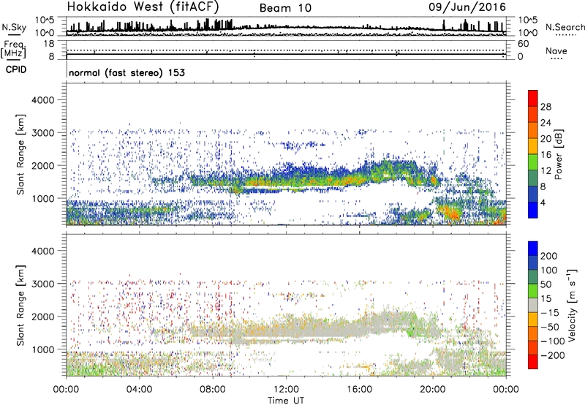This screenshot has width=585, height=405.
Task: Click the "16:00" time axis label
Action: 359,390
